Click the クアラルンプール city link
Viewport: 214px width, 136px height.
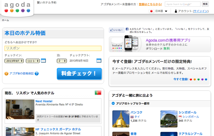pos(190,134)
